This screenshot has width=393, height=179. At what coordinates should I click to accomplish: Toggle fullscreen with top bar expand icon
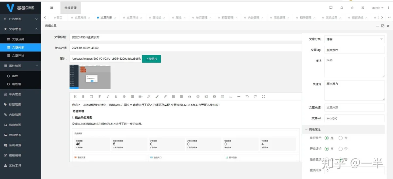363,7
